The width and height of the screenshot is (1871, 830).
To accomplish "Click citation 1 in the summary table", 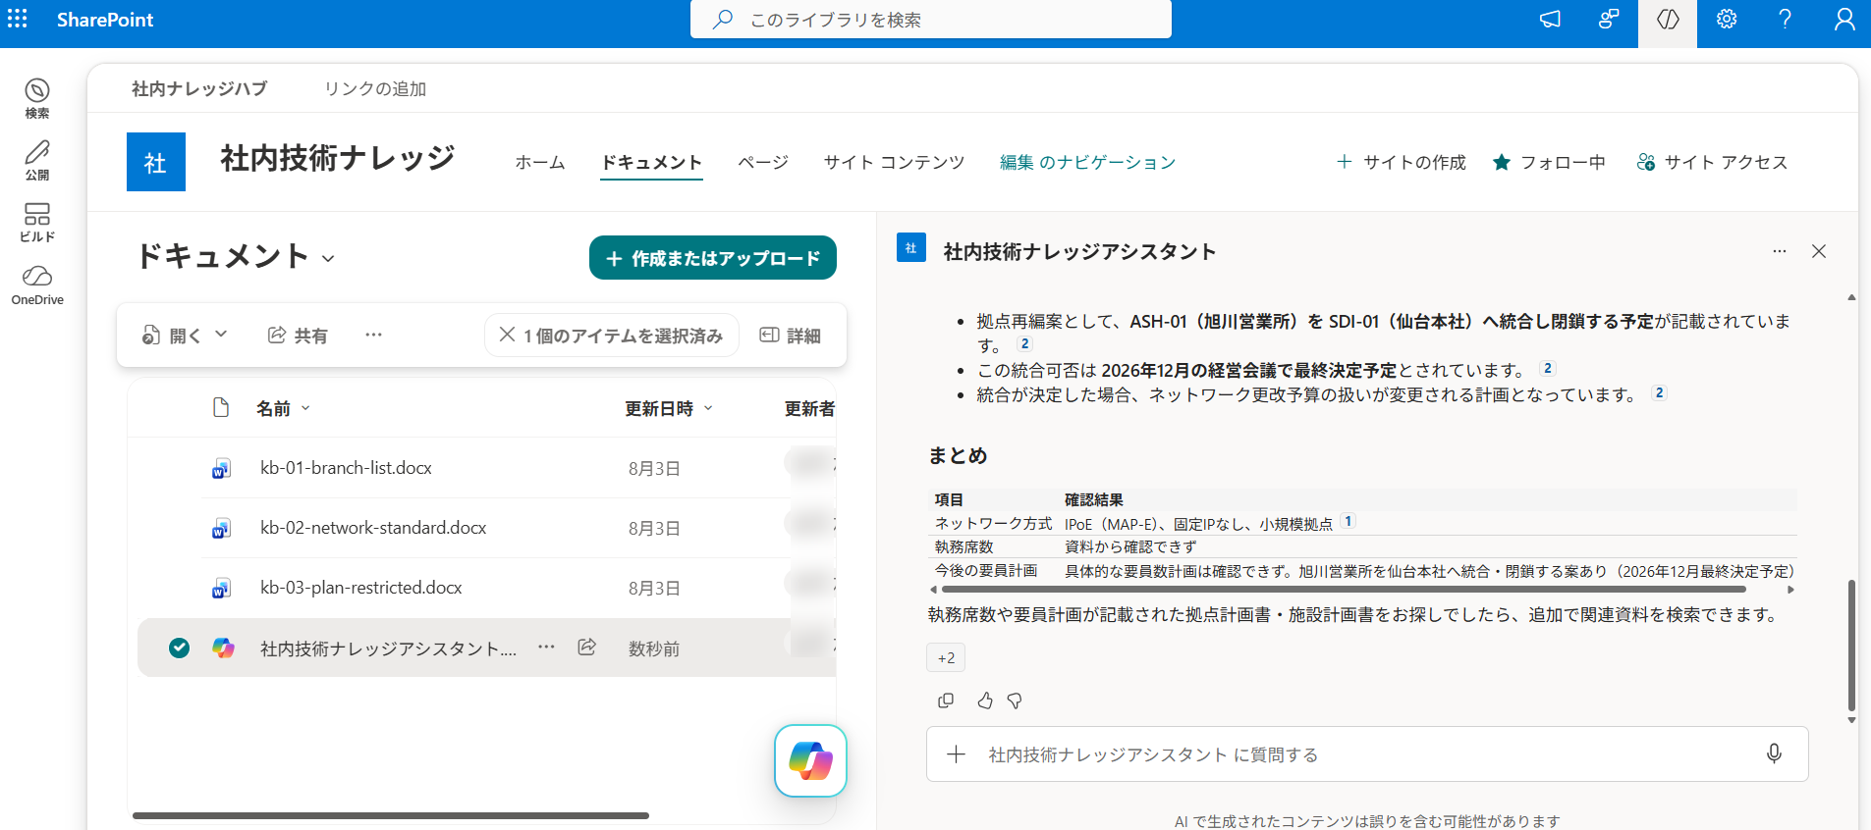I will pyautogui.click(x=1348, y=521).
